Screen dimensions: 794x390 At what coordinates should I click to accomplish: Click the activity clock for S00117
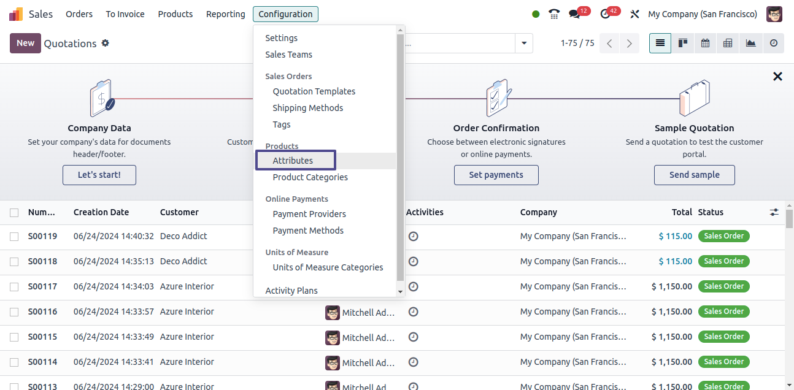[x=414, y=286]
